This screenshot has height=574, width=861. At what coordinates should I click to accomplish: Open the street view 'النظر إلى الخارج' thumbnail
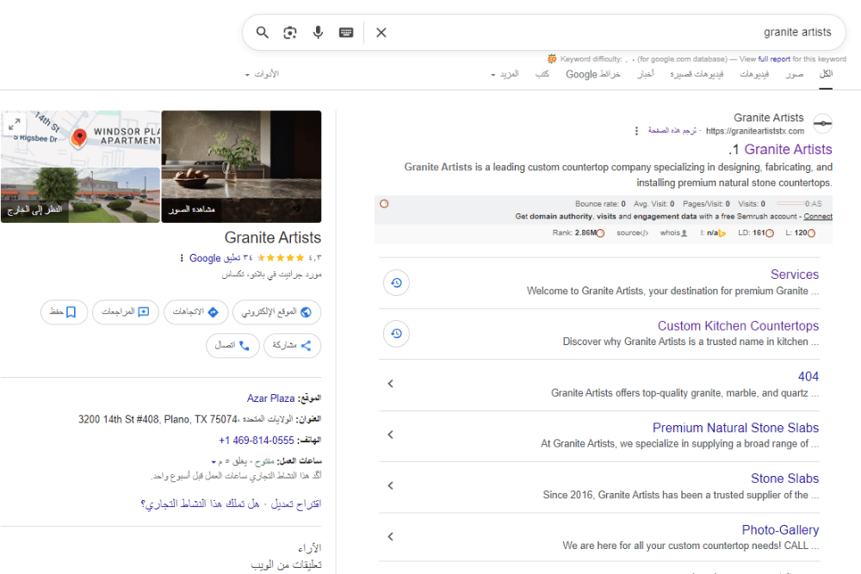pyautogui.click(x=80, y=194)
